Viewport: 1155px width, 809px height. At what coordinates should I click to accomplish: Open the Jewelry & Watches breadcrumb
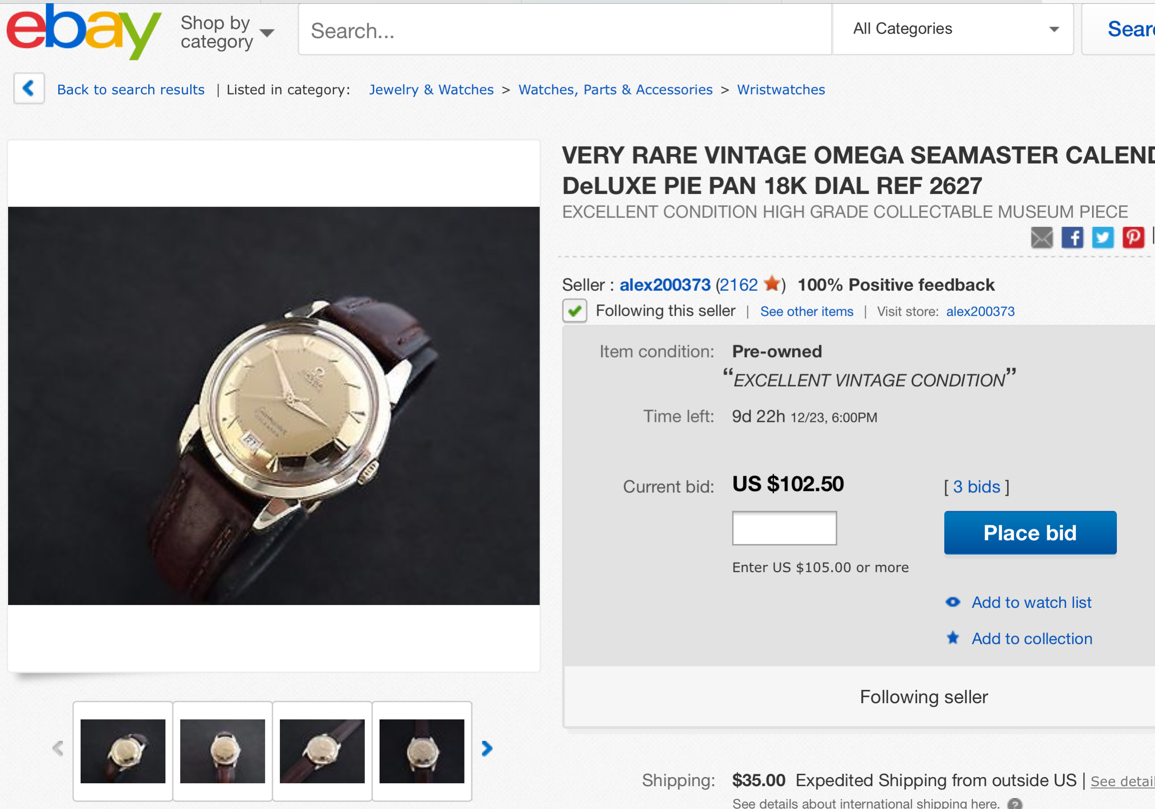(x=431, y=90)
